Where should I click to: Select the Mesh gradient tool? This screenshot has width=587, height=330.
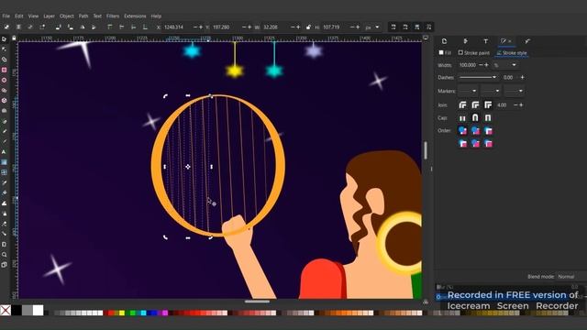coord(4,172)
